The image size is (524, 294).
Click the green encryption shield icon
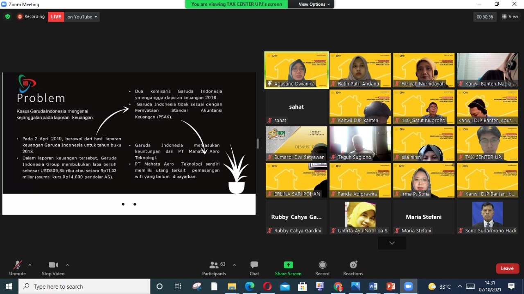pyautogui.click(x=8, y=17)
